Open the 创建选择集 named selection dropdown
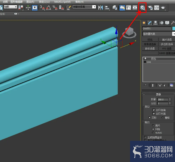The image size is (175, 162). pos(84,7)
